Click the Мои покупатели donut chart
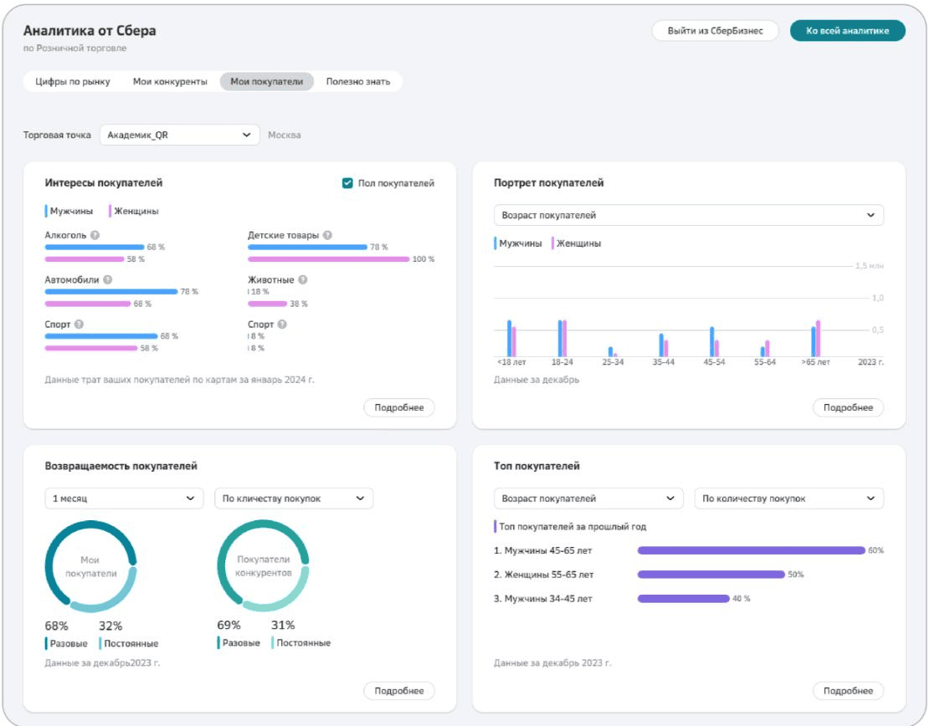 tap(90, 566)
